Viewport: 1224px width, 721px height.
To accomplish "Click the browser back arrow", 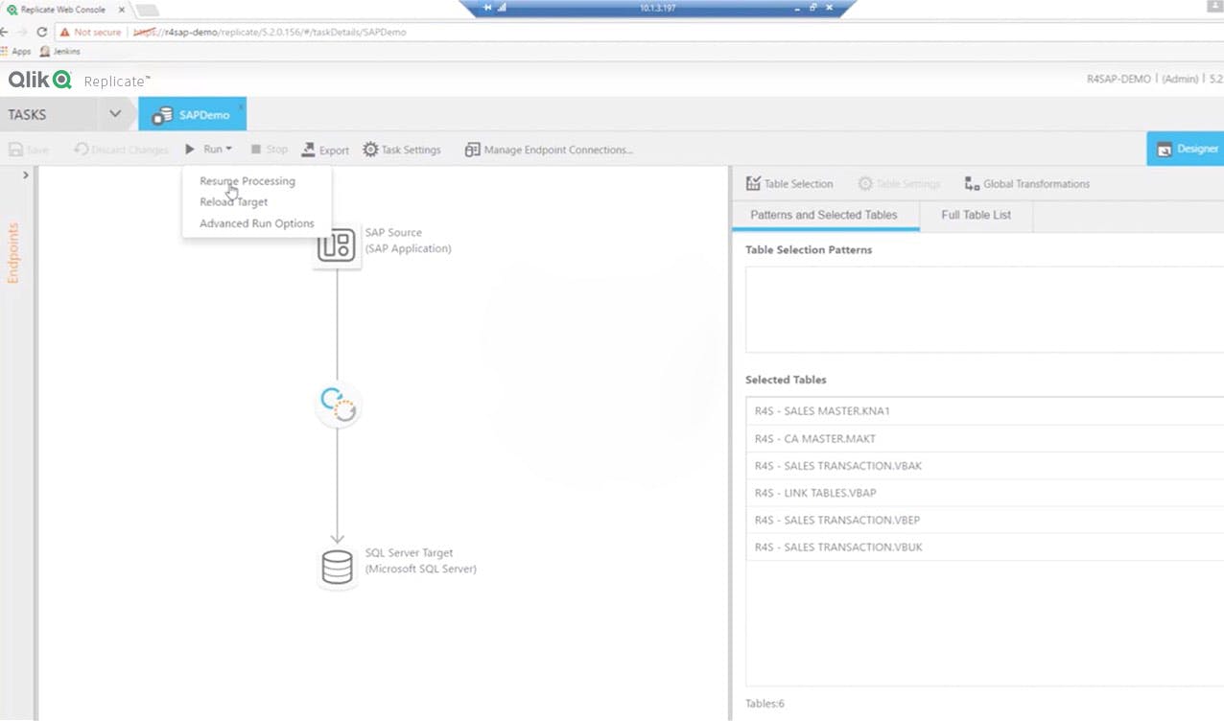I will pos(3,32).
